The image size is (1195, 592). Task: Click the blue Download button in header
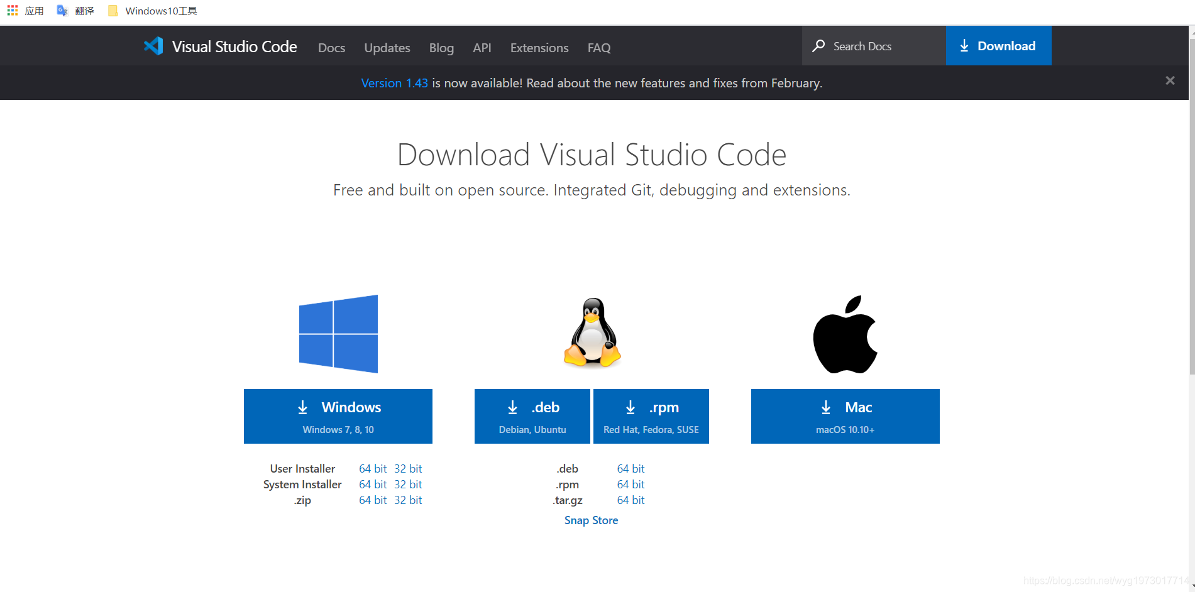[x=998, y=46]
